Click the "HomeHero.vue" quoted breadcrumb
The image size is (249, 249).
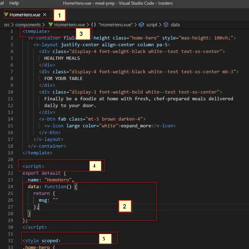tap(116, 25)
